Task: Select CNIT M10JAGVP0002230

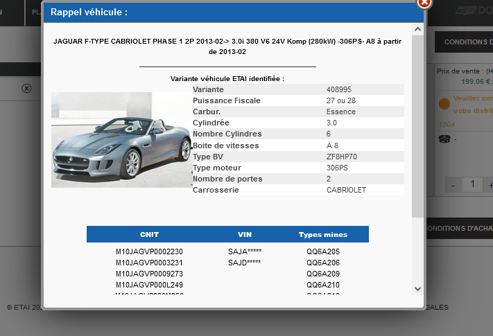Action: pyautogui.click(x=149, y=252)
